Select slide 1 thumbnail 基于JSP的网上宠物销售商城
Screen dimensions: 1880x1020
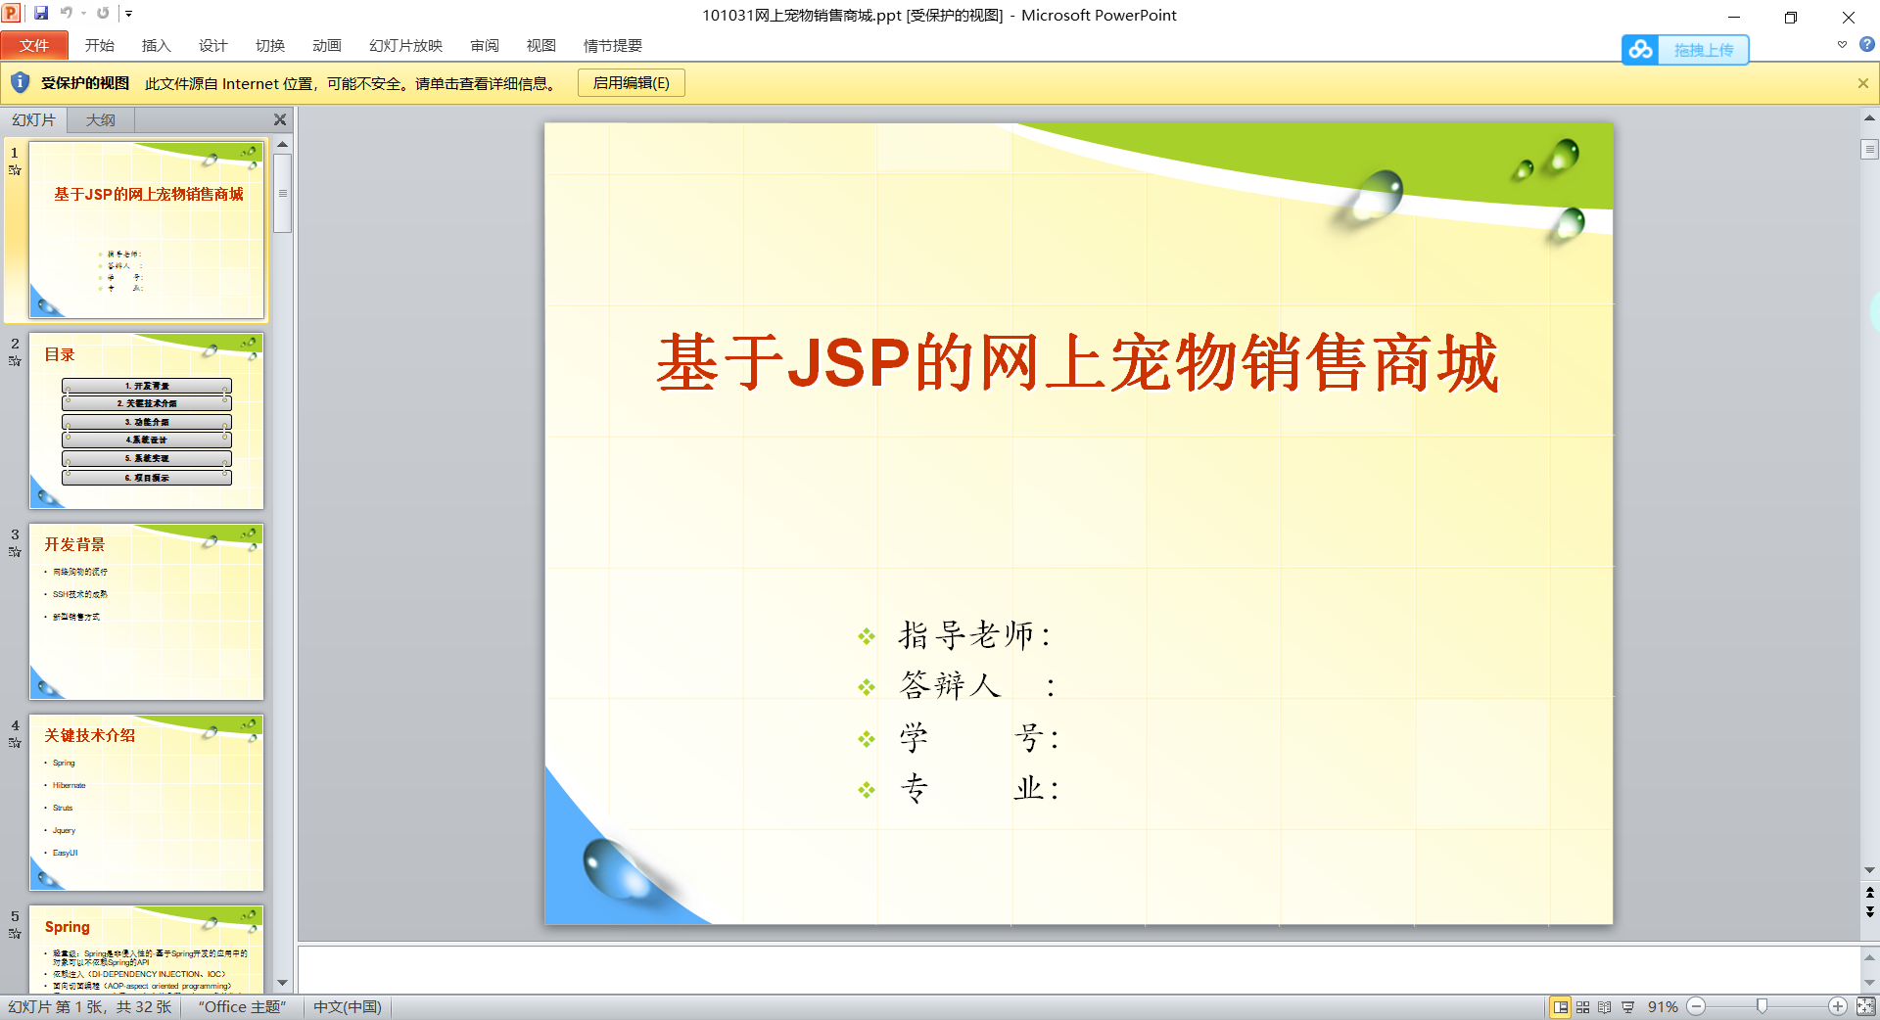[x=147, y=230]
